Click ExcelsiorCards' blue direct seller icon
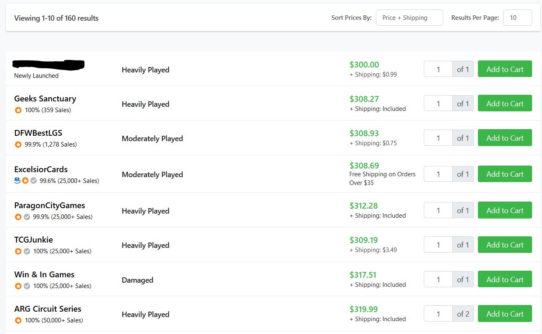542x334 pixels. [x=17, y=180]
